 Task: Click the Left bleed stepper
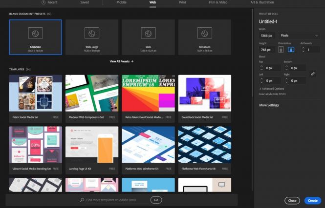[261, 80]
